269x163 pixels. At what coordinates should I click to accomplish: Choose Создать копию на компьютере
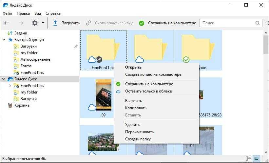click(x=156, y=74)
